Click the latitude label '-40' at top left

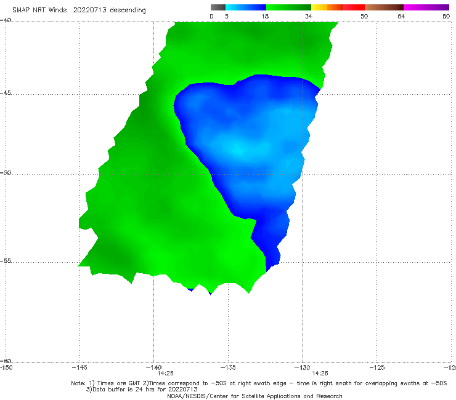click(x=6, y=20)
